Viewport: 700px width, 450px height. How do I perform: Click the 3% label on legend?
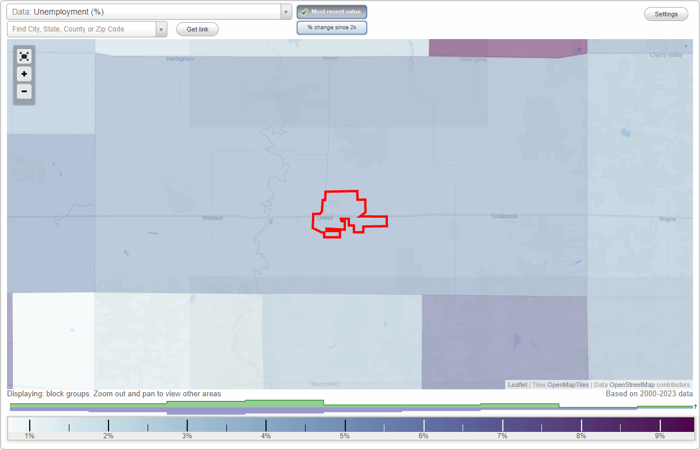pos(187,436)
